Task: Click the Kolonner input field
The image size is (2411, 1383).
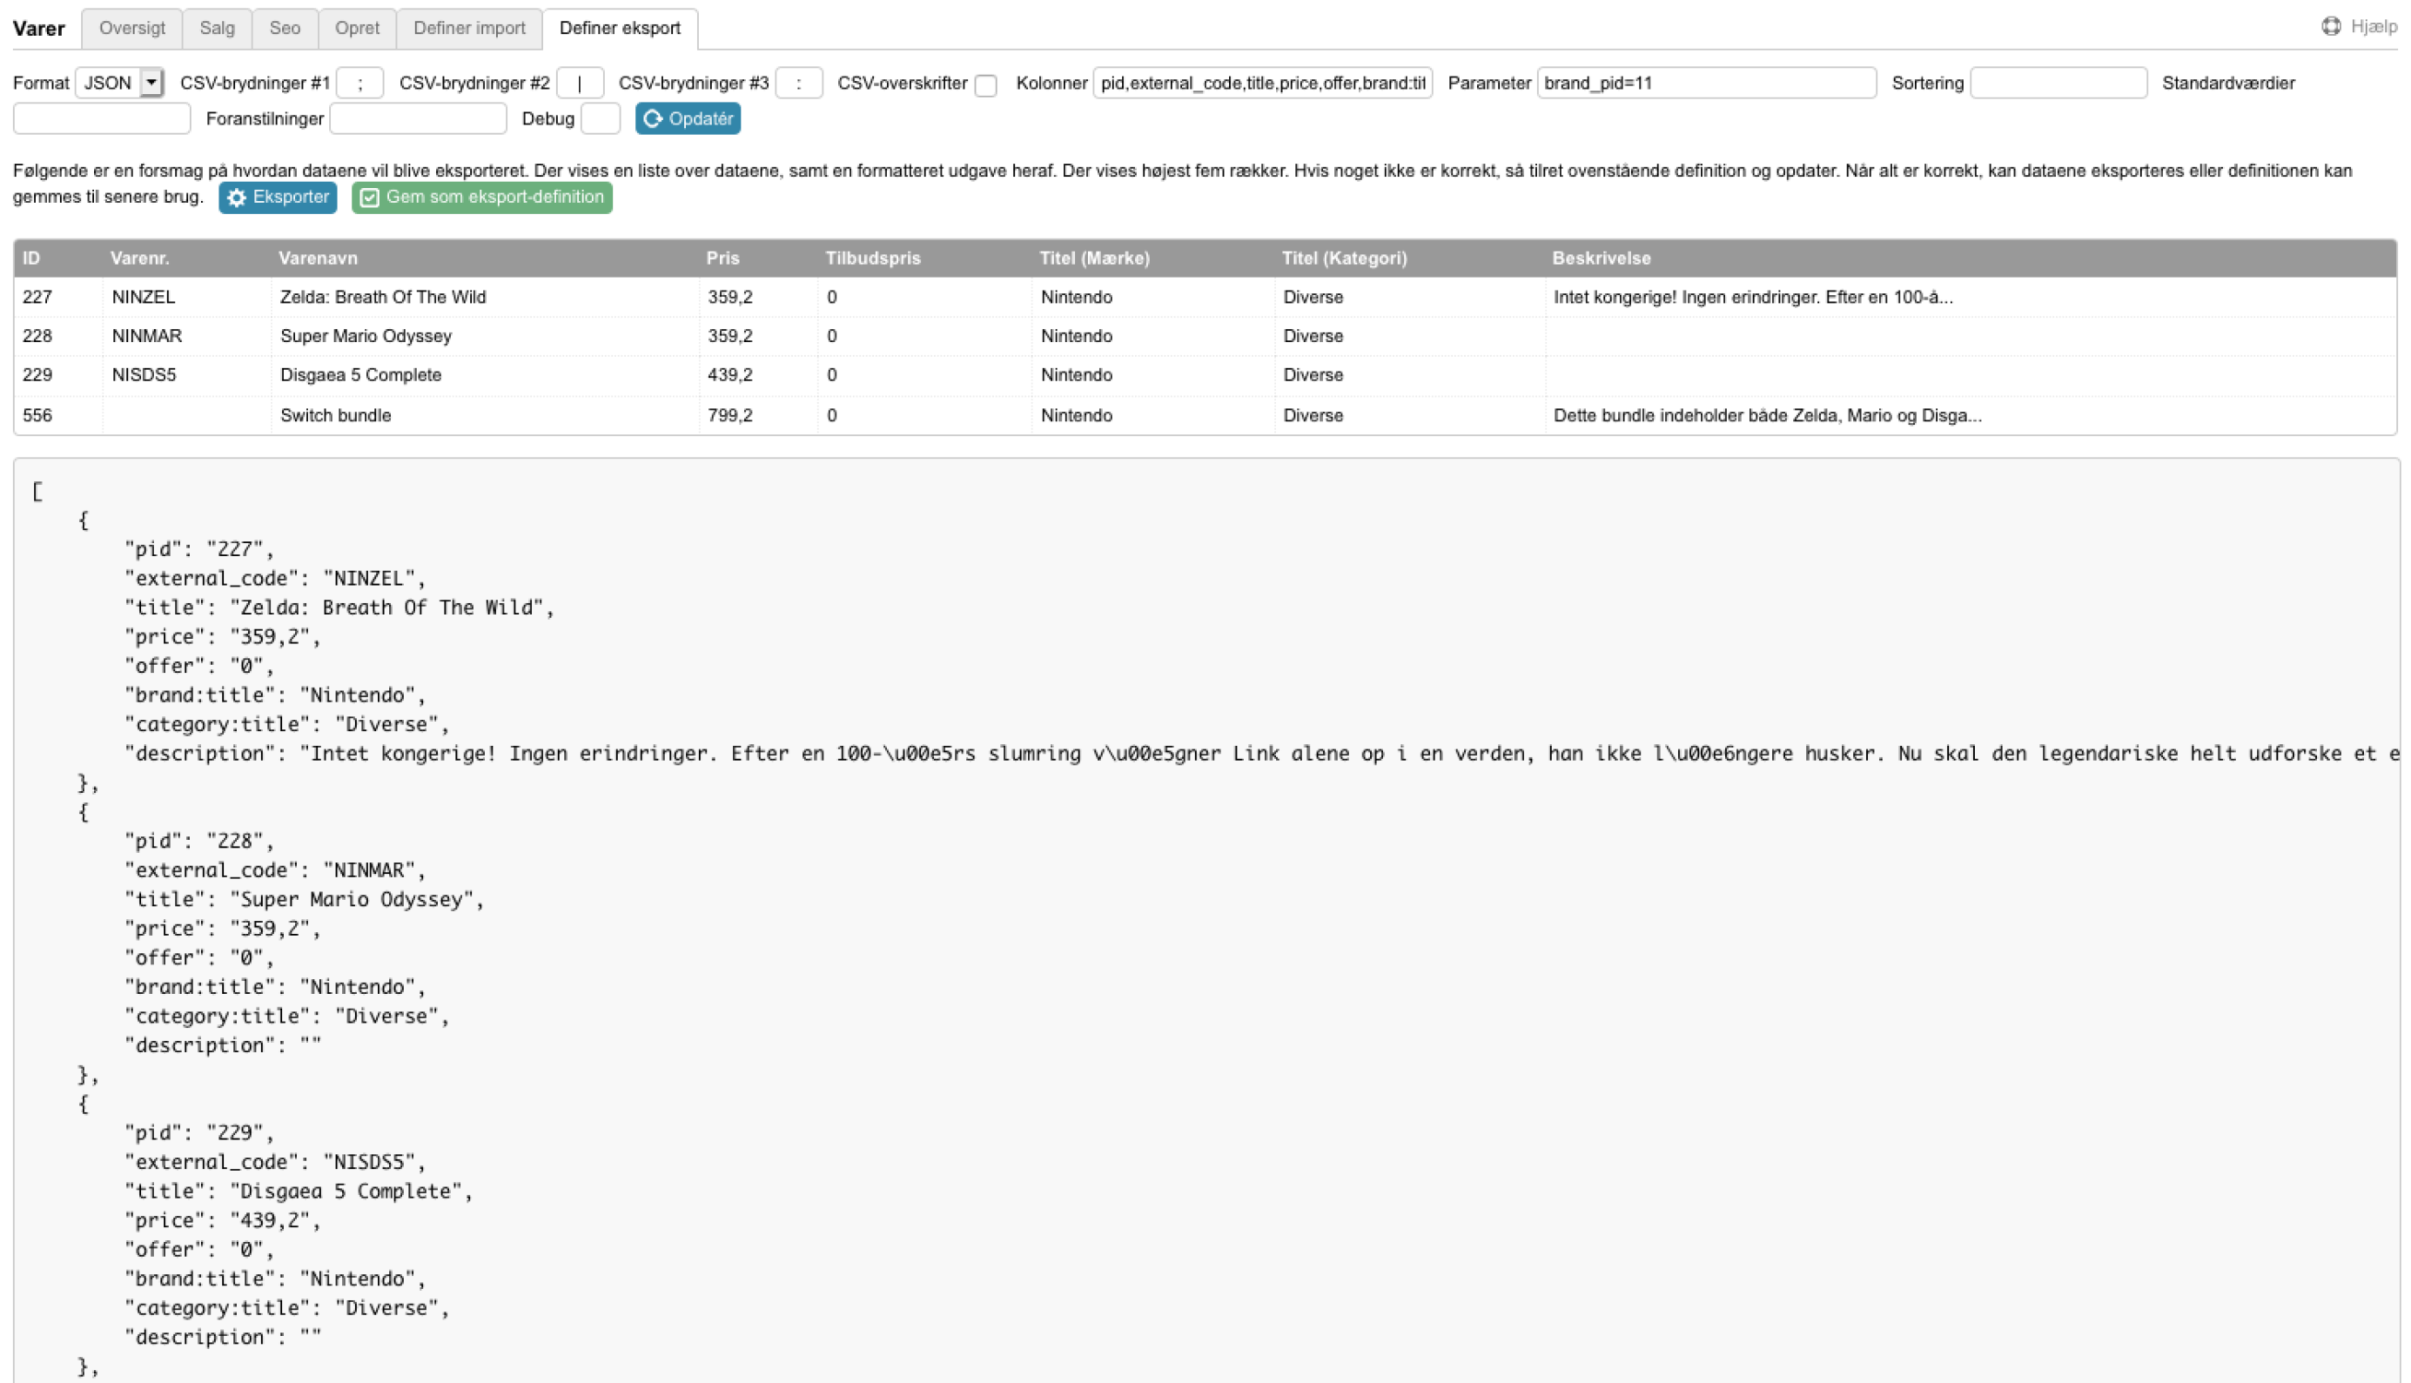Action: (x=1262, y=84)
